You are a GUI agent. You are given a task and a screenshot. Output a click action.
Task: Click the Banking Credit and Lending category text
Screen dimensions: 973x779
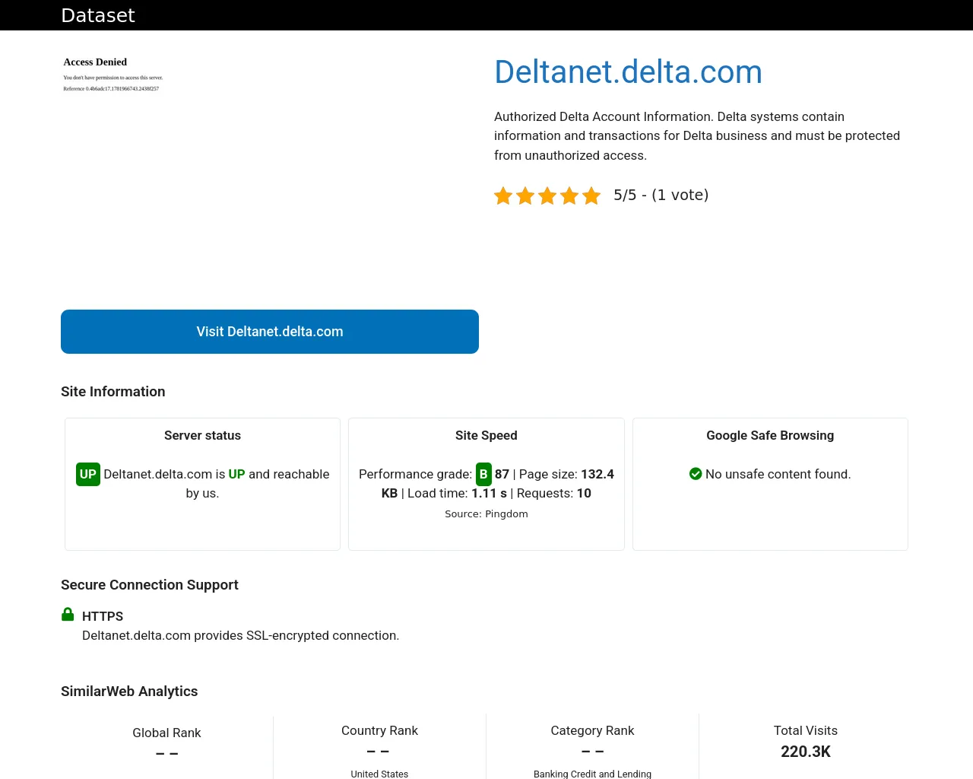pos(592,774)
